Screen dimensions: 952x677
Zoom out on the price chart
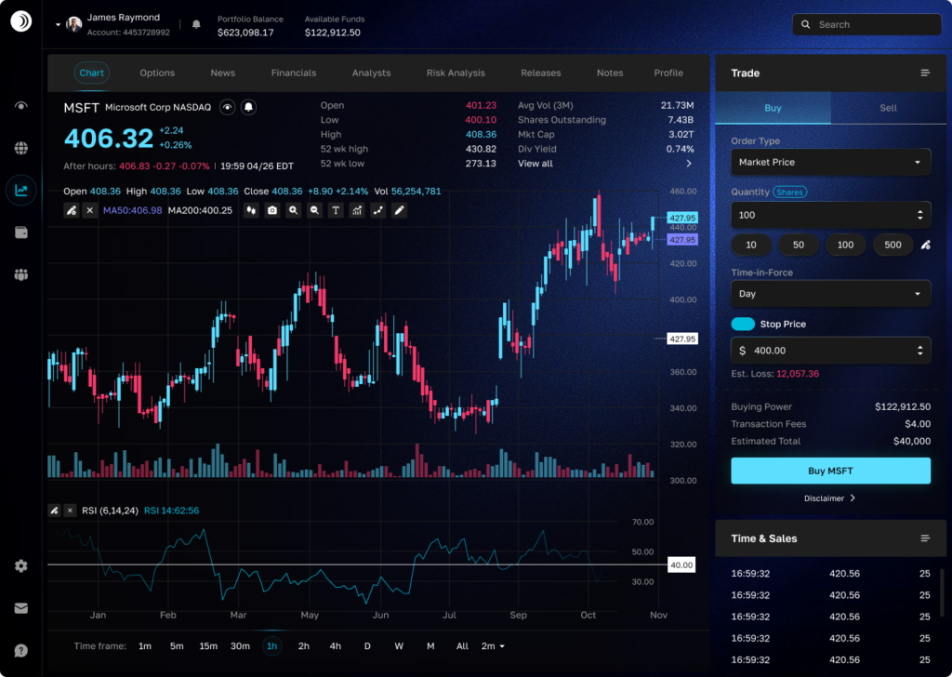point(315,211)
